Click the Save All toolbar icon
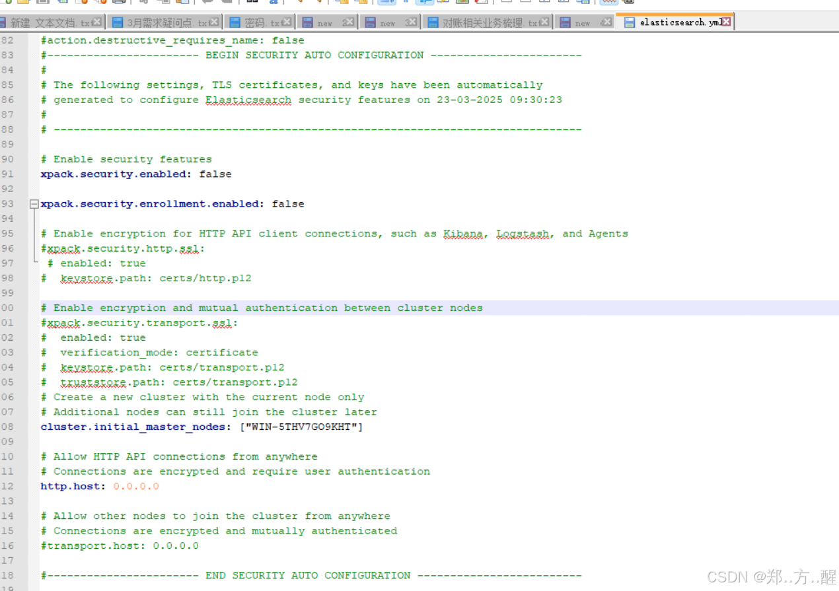This screenshot has height=591, width=839. 61,3
